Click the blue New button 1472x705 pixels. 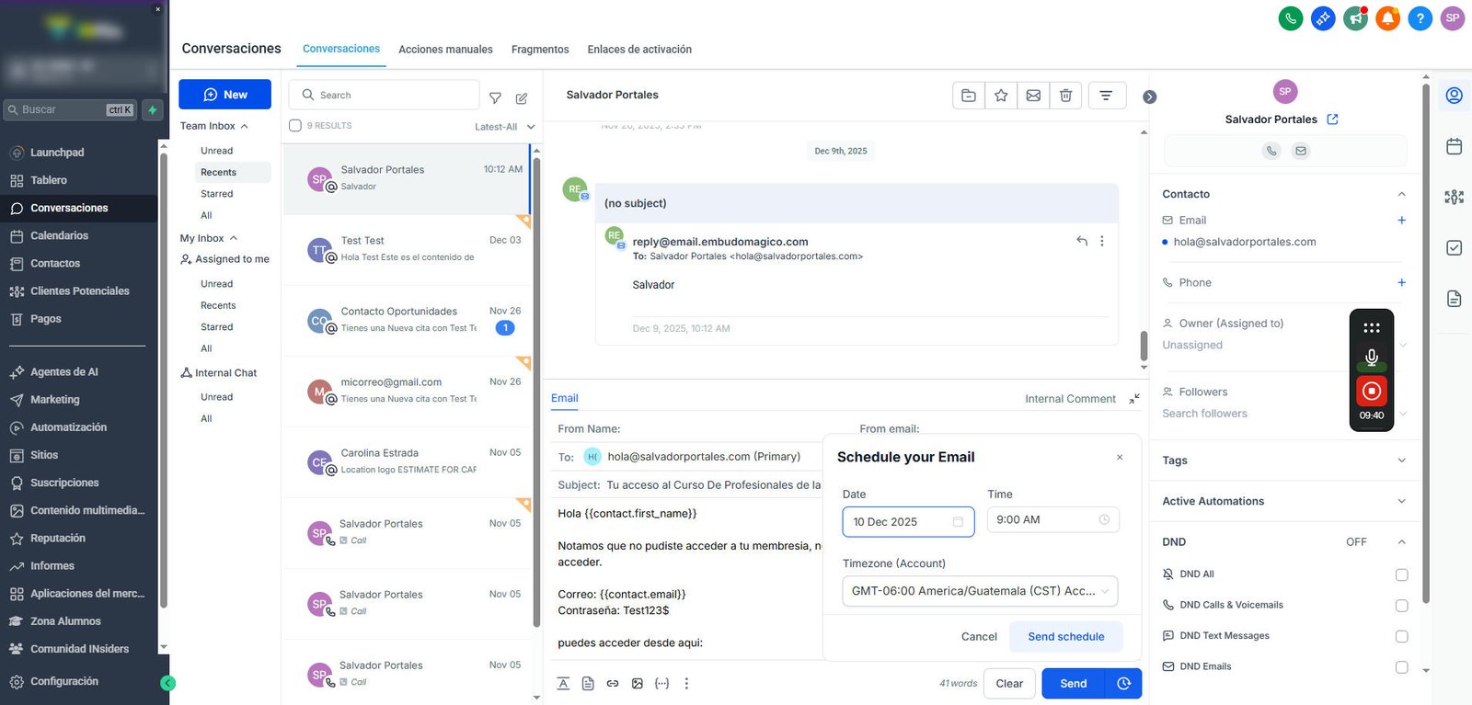pyautogui.click(x=224, y=95)
